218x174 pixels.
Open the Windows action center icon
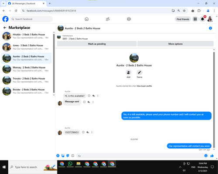click(212, 167)
